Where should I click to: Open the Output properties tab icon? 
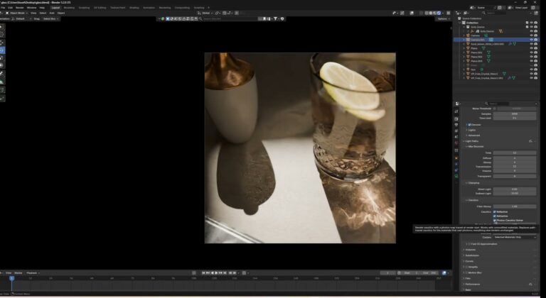click(456, 125)
